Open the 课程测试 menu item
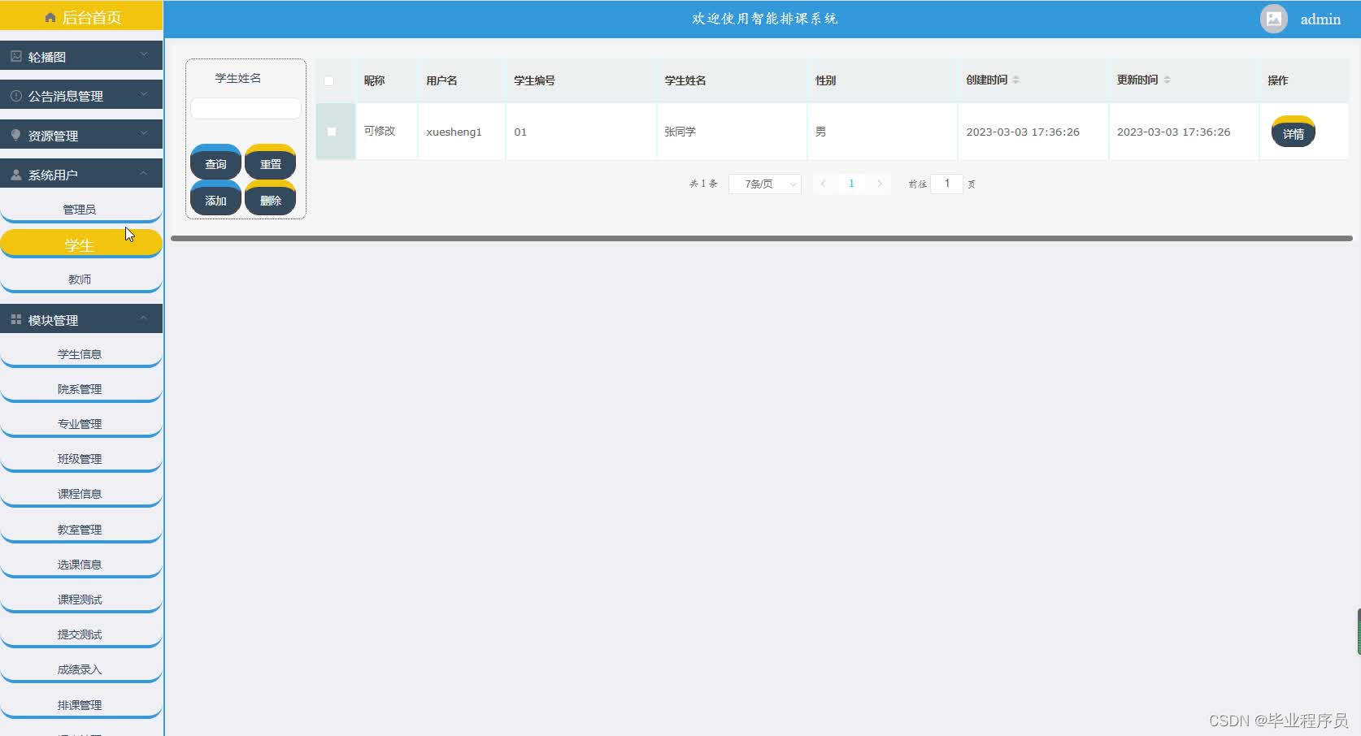1361x736 pixels. (80, 600)
